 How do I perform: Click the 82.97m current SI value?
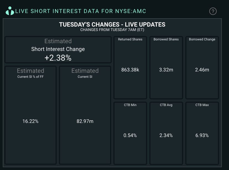85,121
